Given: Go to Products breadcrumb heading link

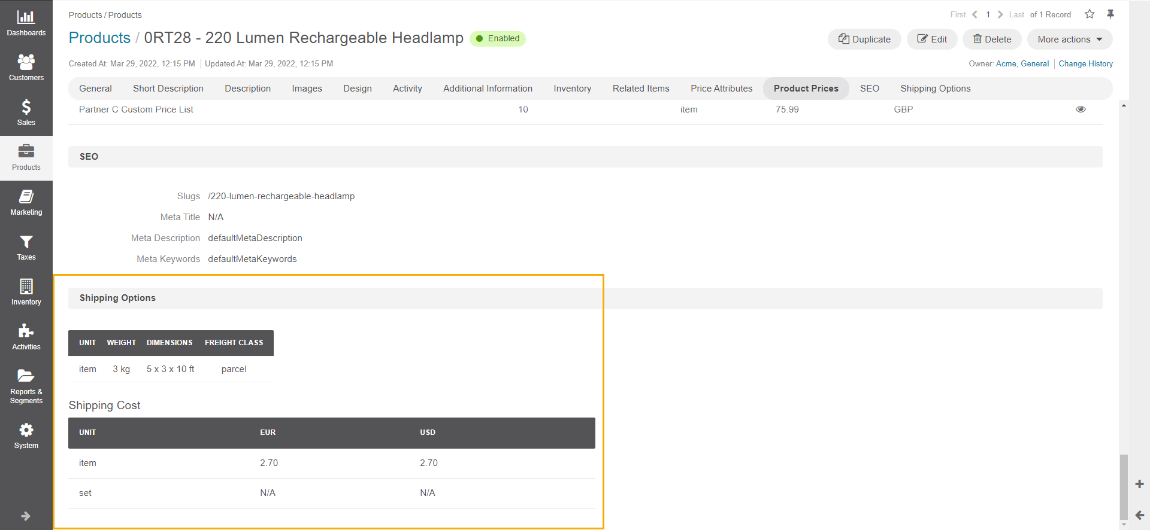Looking at the screenshot, I should tap(99, 38).
